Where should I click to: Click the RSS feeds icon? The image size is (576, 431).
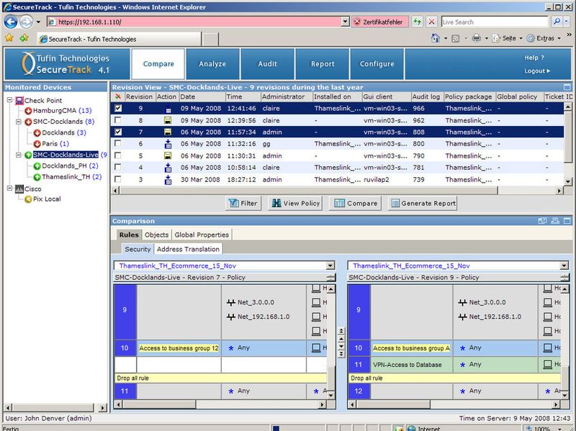pyautogui.click(x=456, y=39)
